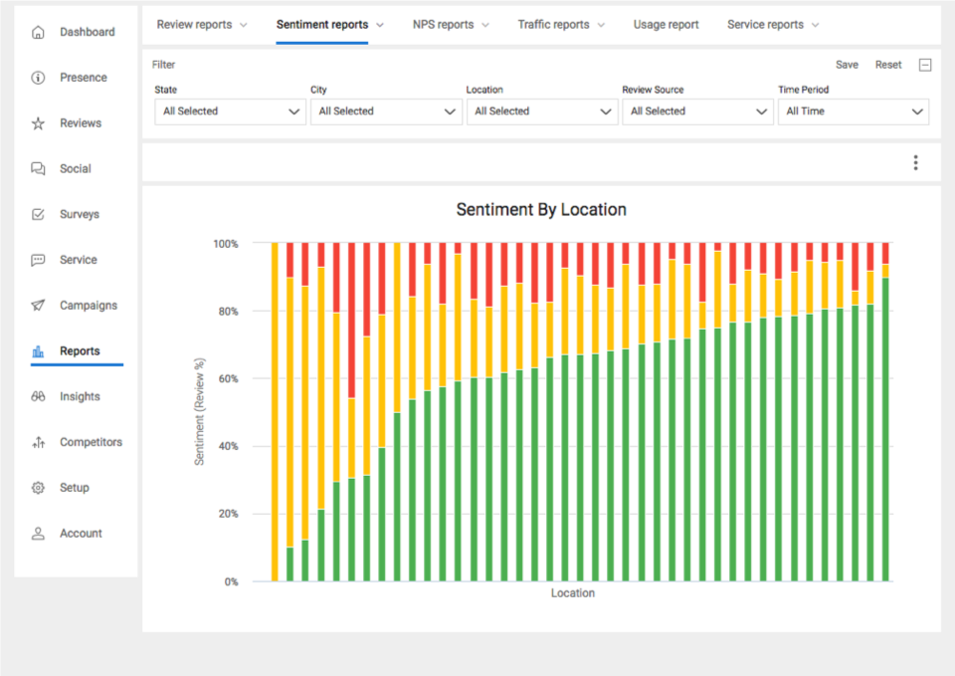The image size is (955, 676).
Task: Open the Time Period dropdown
Action: pos(853,112)
